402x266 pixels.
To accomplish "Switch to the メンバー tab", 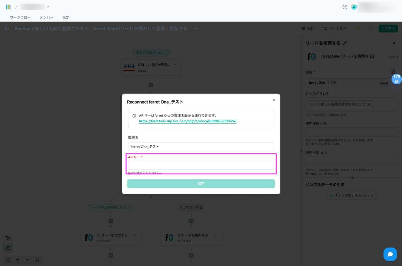I will tap(46, 18).
